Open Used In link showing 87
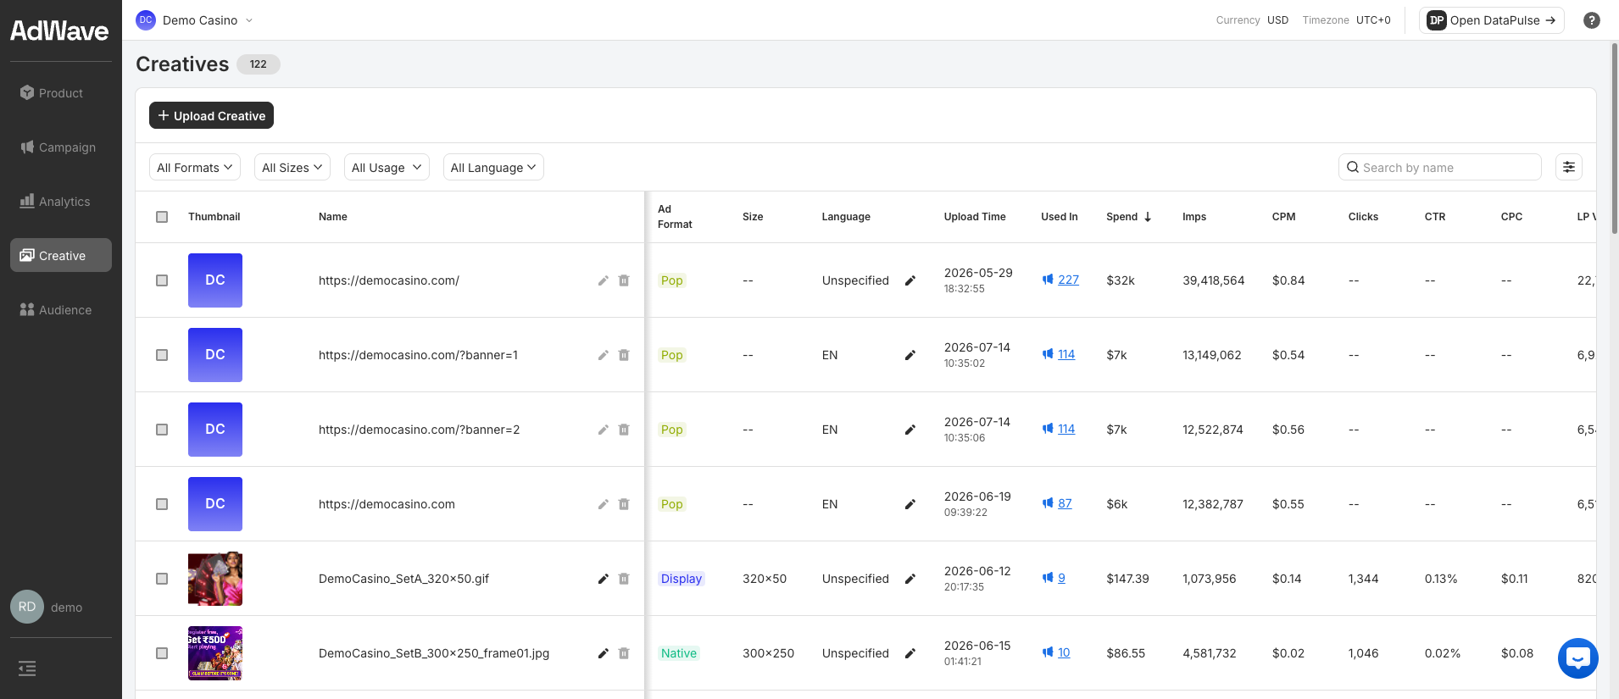The width and height of the screenshot is (1619, 699). [1065, 503]
